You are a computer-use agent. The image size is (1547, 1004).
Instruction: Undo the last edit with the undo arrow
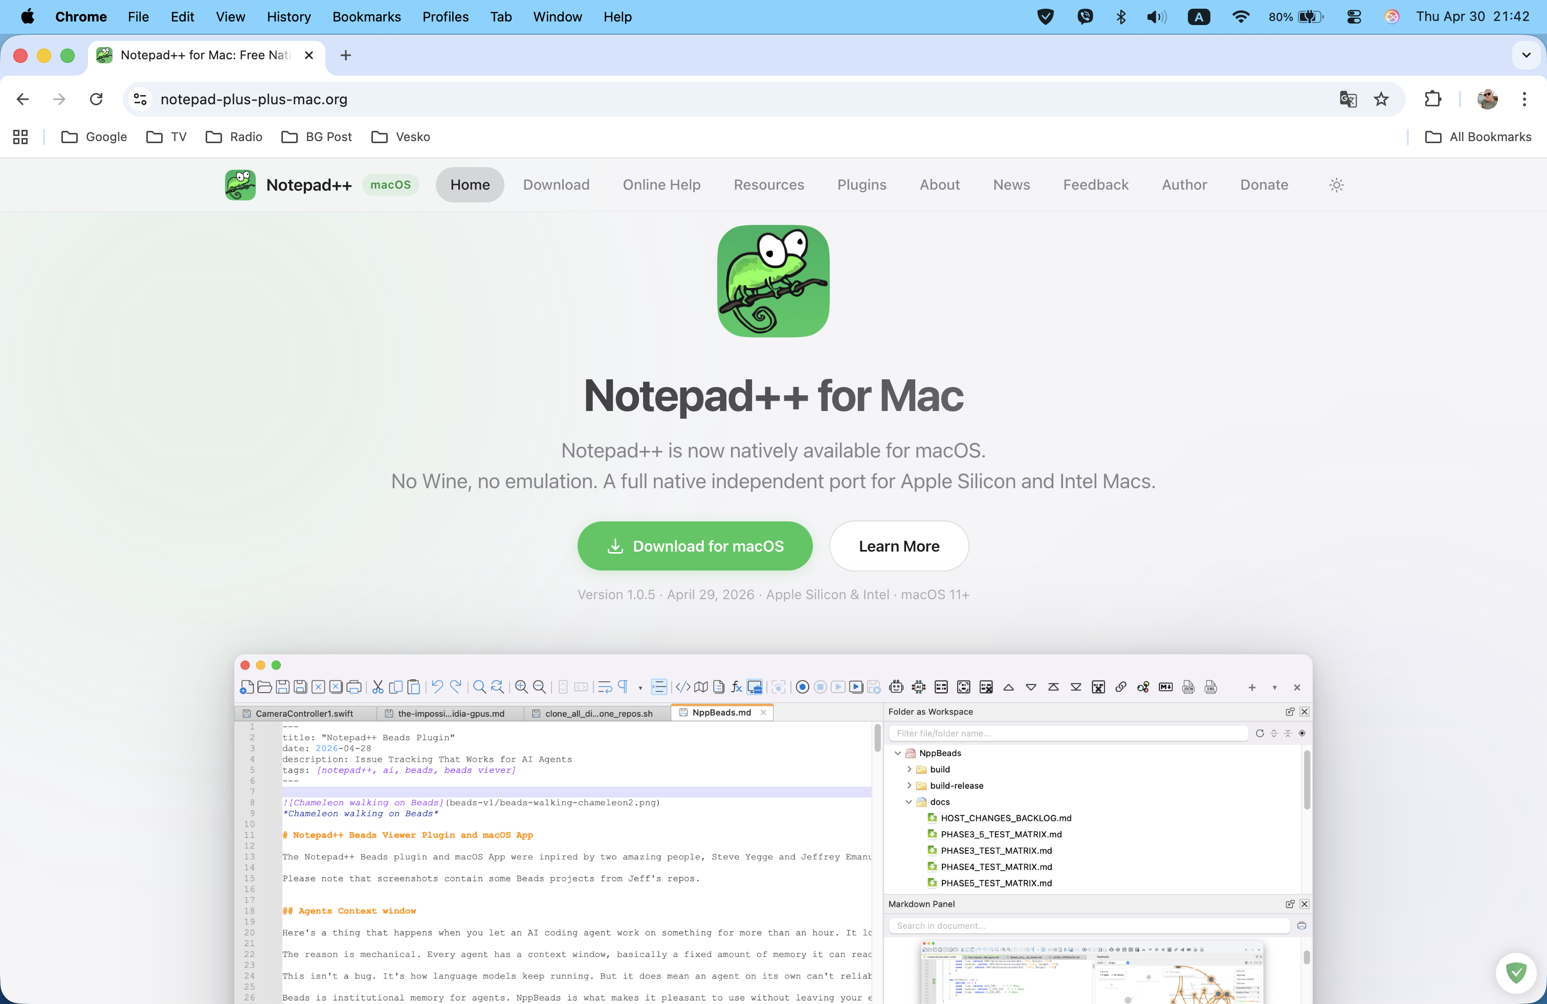click(437, 687)
